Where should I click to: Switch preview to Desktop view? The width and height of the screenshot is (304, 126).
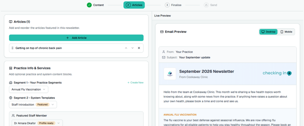268,32
